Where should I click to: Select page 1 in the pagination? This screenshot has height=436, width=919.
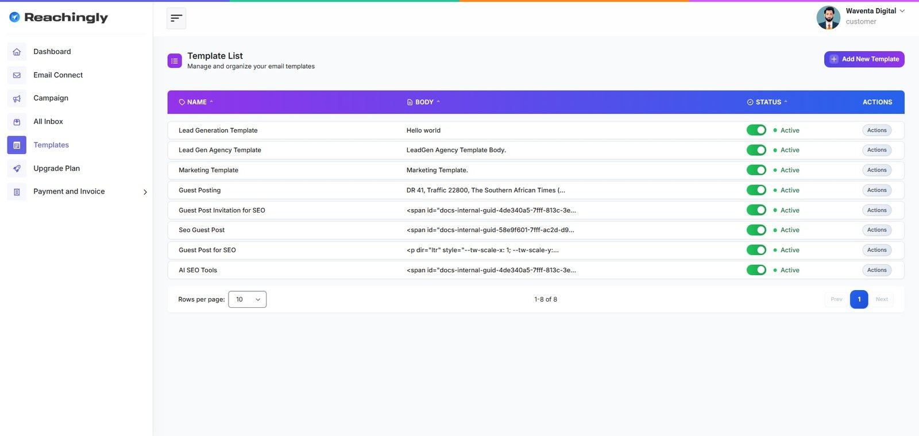click(859, 299)
